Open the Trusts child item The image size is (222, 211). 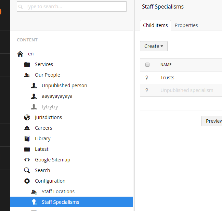pos(167,78)
